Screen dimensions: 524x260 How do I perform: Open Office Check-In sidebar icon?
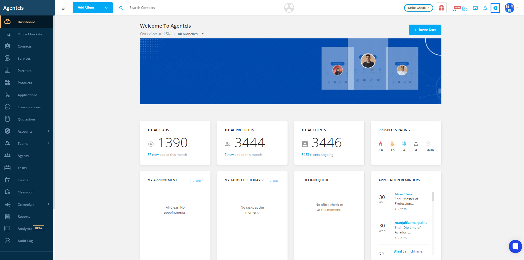(x=7, y=34)
